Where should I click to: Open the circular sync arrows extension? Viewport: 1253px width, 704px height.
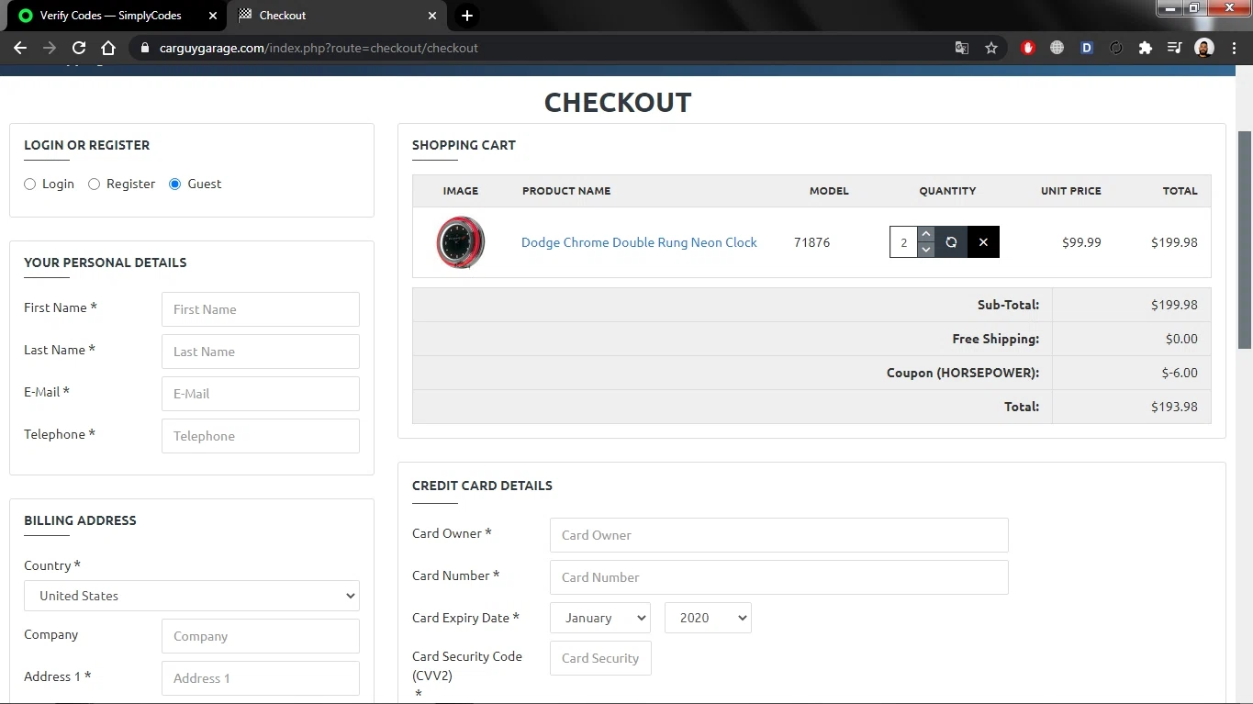[1116, 48]
